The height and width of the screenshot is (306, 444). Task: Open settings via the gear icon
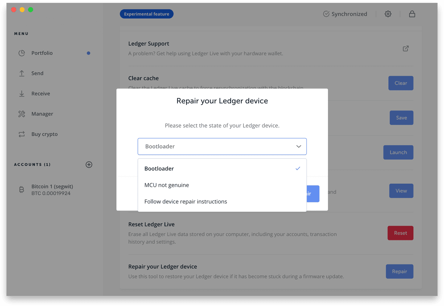click(x=388, y=14)
